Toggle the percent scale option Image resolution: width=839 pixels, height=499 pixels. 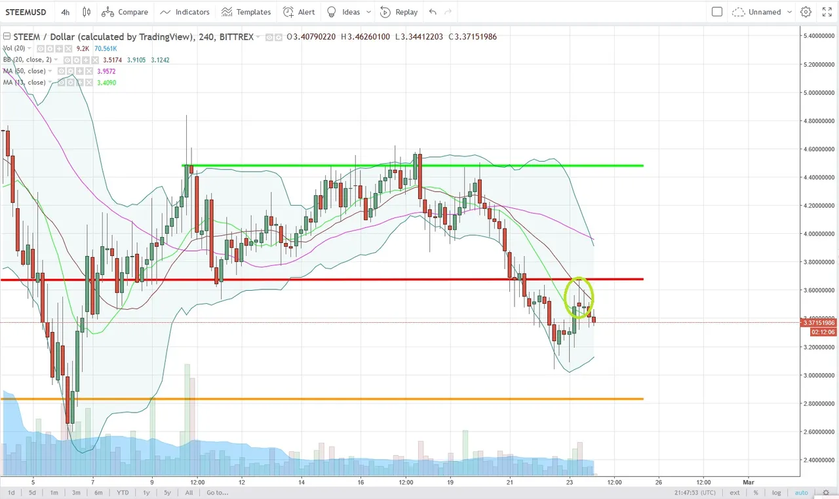pyautogui.click(x=756, y=492)
